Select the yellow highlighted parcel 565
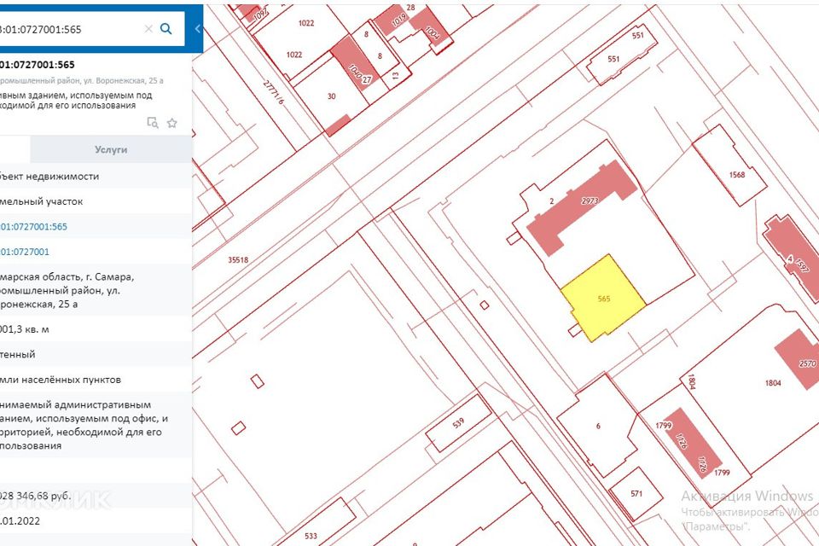819x546 pixels. [x=603, y=298]
